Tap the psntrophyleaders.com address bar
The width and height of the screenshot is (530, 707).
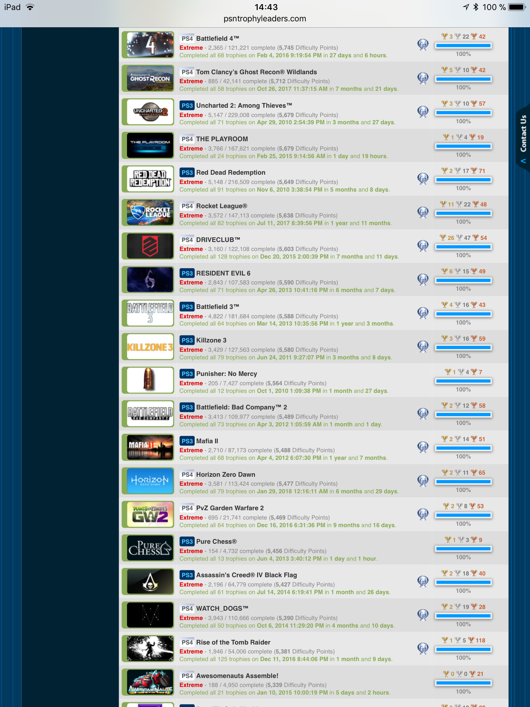pyautogui.click(x=265, y=19)
